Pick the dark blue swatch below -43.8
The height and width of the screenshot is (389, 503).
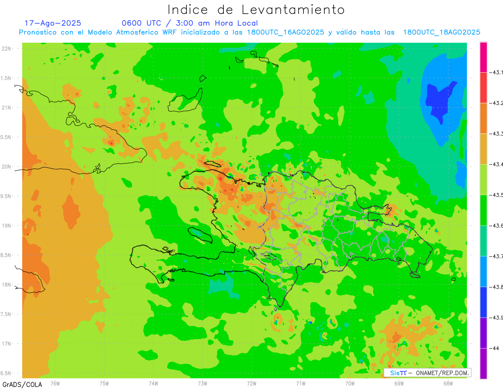483,302
